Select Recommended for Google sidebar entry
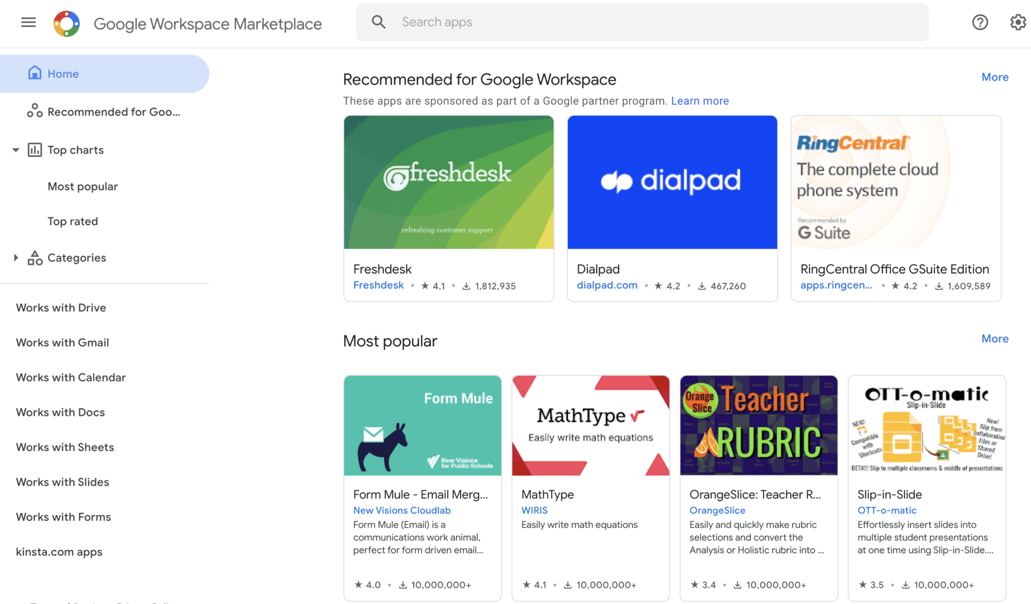 (x=114, y=112)
